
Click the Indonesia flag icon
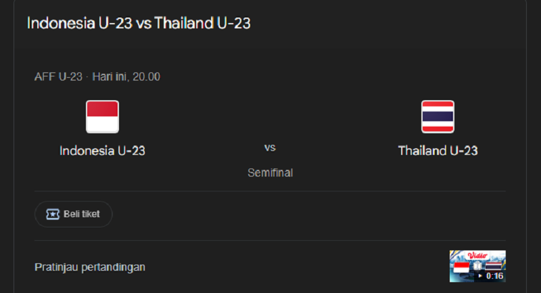click(x=103, y=116)
